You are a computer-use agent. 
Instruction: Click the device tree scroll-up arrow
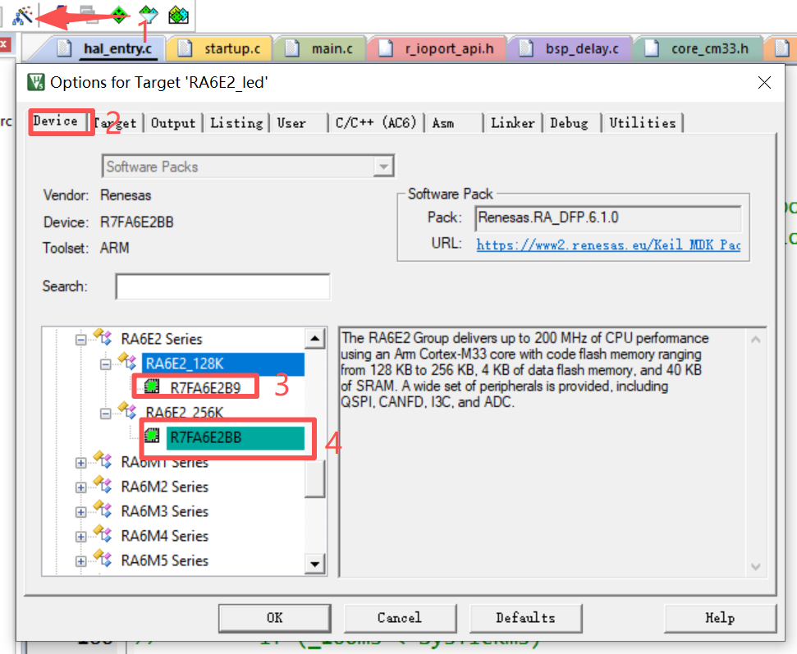point(315,338)
